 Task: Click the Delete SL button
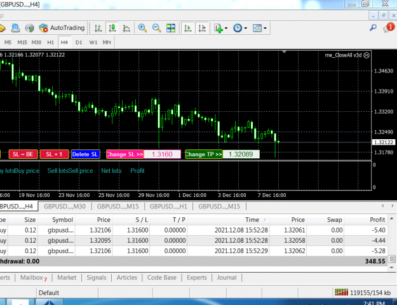pos(85,154)
